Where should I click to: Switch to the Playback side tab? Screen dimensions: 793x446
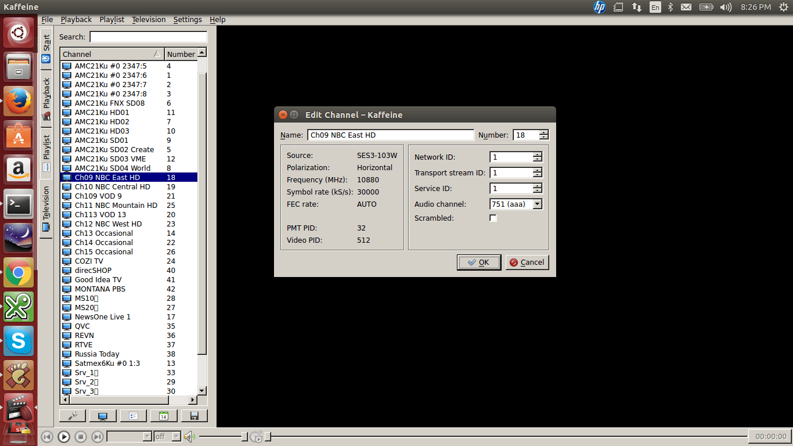(46, 99)
